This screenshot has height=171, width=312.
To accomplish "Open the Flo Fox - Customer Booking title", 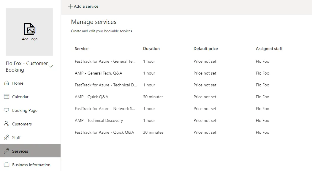I will coord(27,67).
